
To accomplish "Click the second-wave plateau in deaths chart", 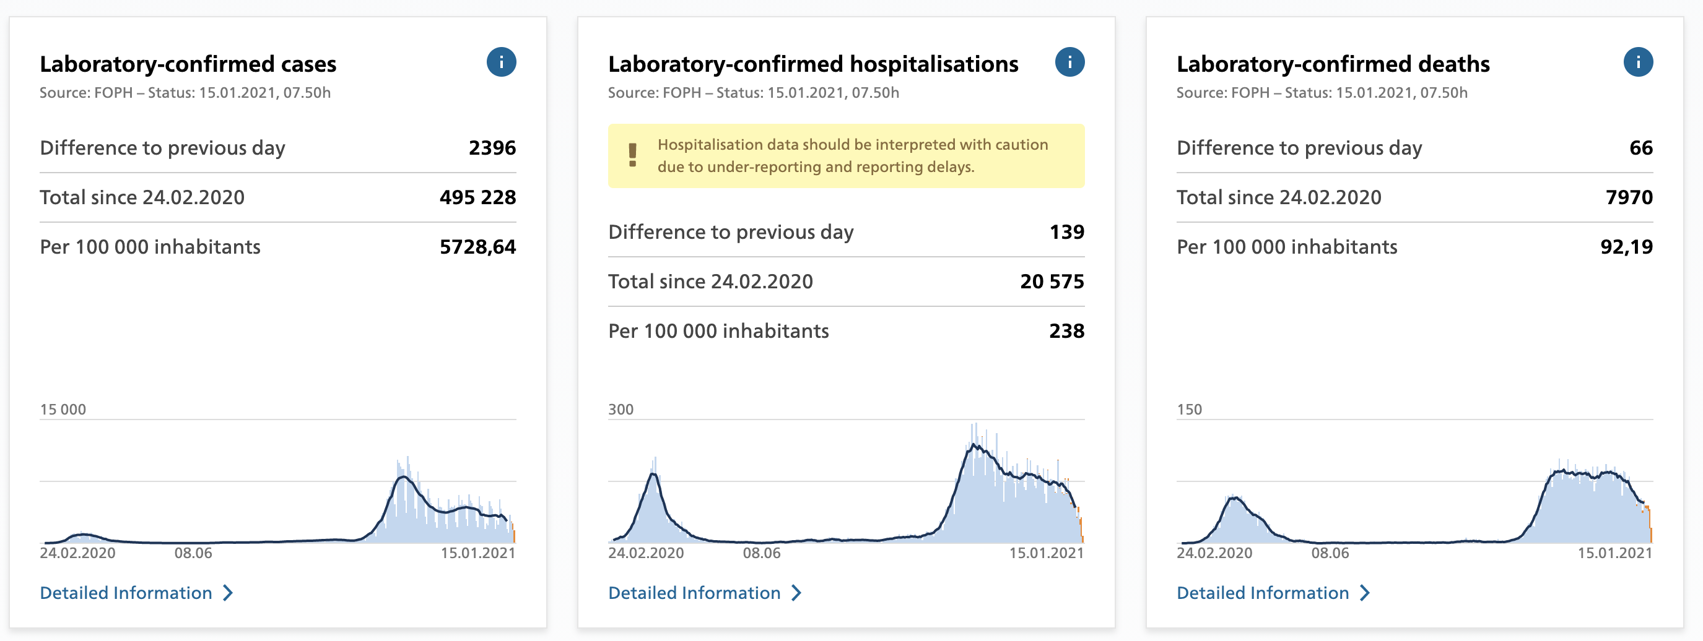I will [1587, 473].
